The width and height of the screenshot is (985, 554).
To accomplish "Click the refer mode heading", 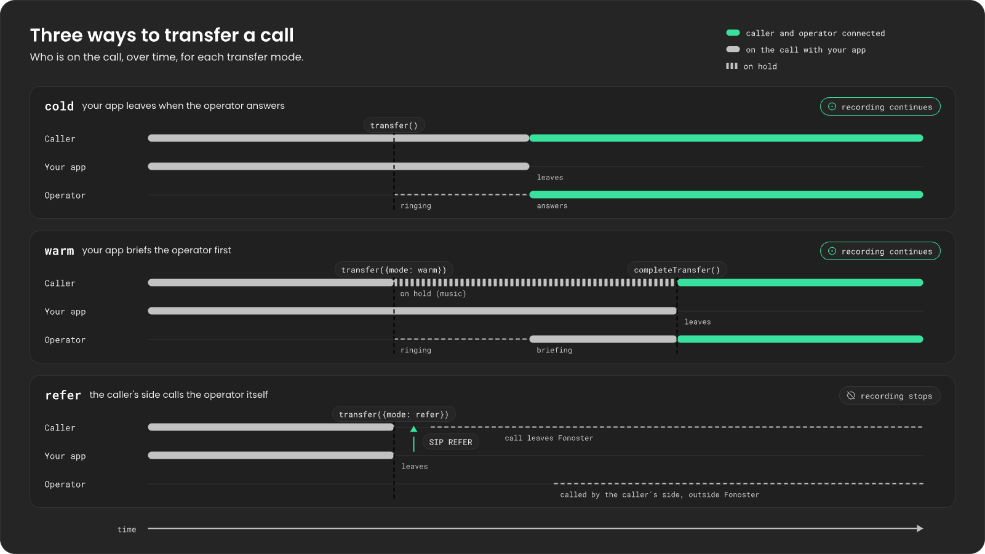I will (63, 395).
